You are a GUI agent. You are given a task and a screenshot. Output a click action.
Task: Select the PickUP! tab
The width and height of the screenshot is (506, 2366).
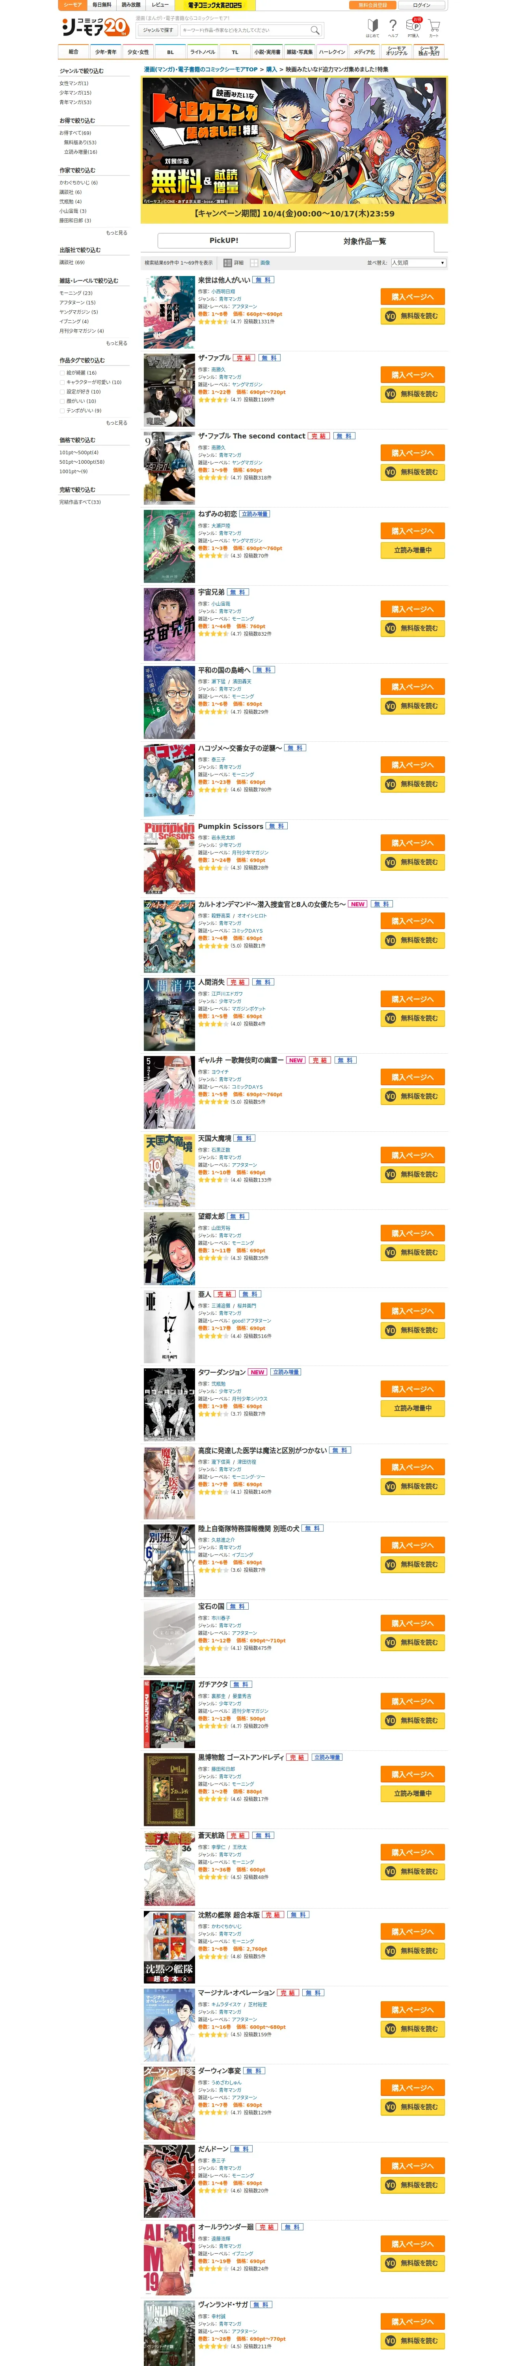tap(224, 241)
